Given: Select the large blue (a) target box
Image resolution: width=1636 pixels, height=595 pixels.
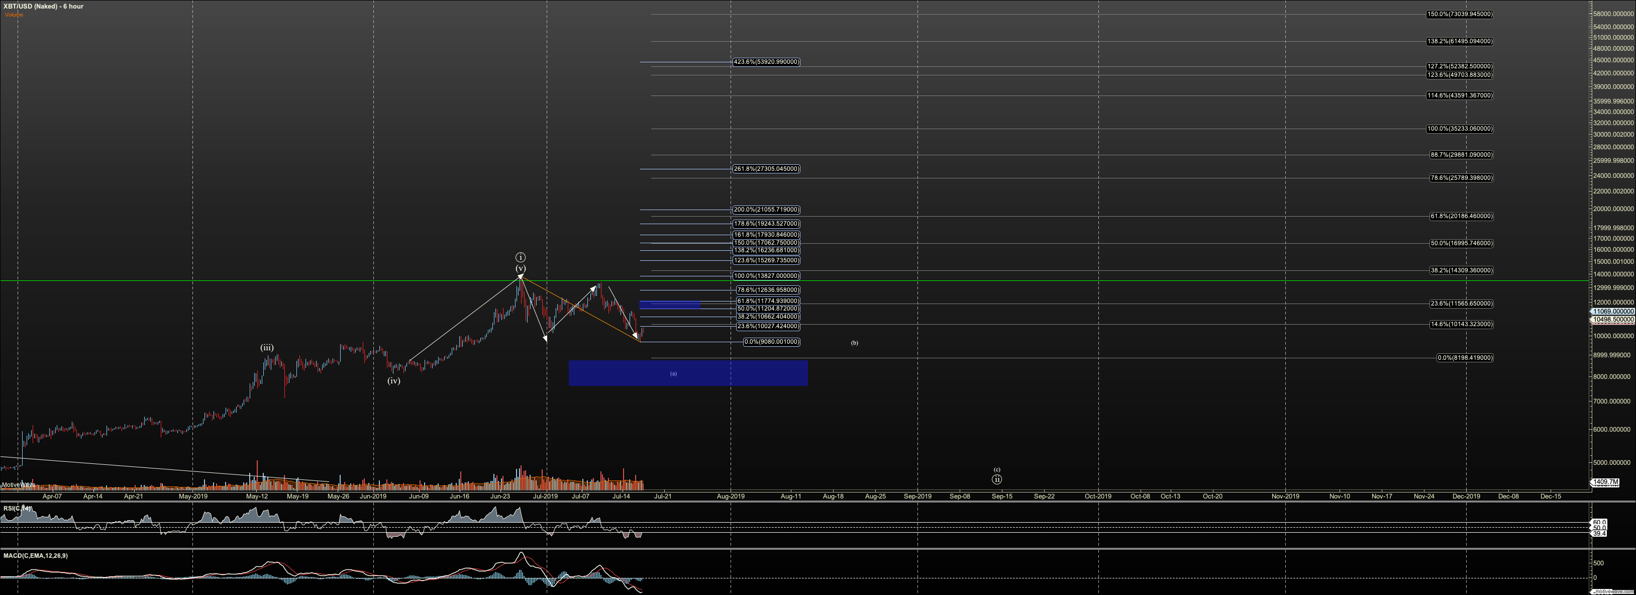Looking at the screenshot, I should click(688, 373).
